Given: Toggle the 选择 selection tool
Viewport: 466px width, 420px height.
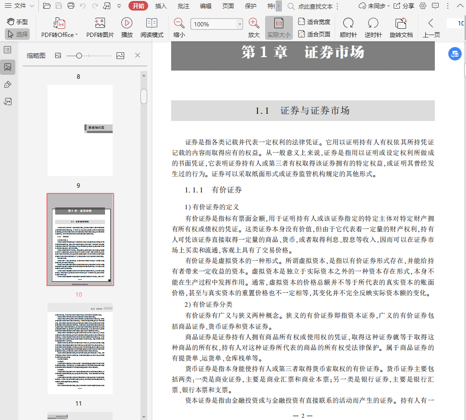Looking at the screenshot, I should pyautogui.click(x=18, y=34).
